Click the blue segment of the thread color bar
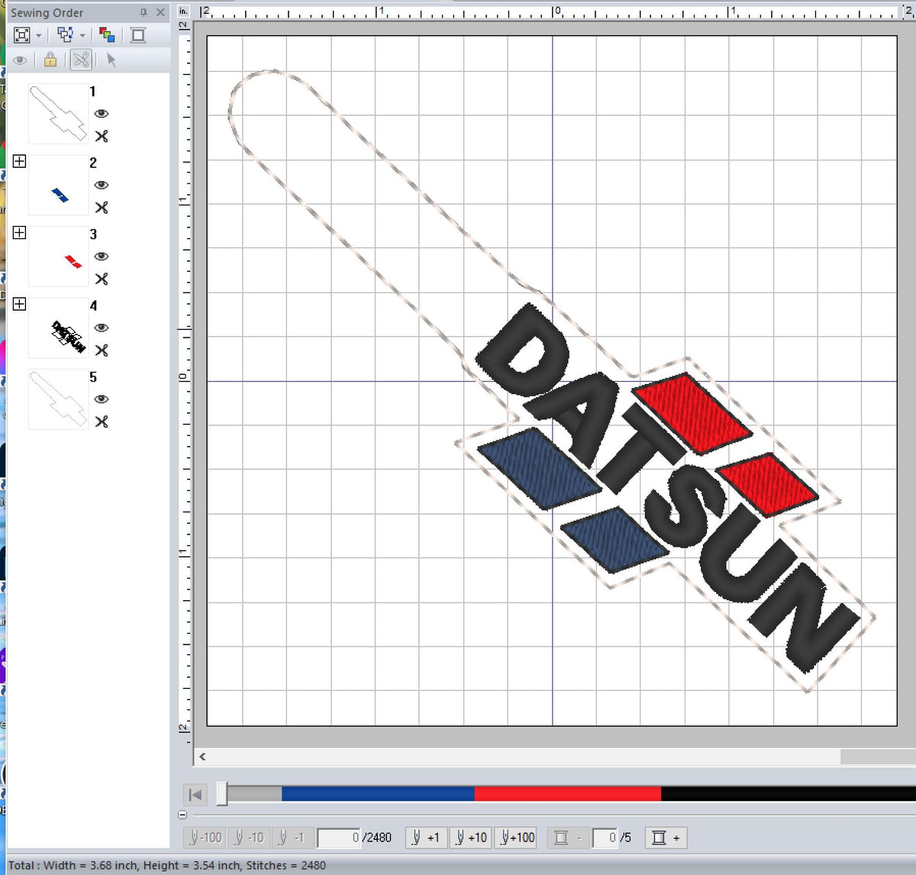The image size is (916, 875). click(378, 794)
